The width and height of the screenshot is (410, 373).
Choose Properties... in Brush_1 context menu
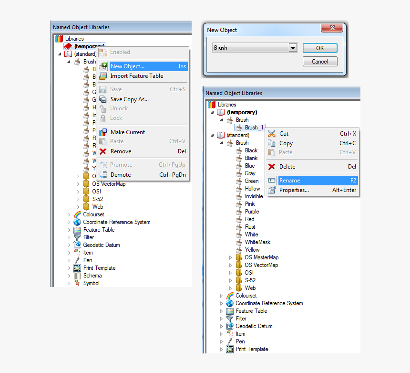click(x=312, y=190)
